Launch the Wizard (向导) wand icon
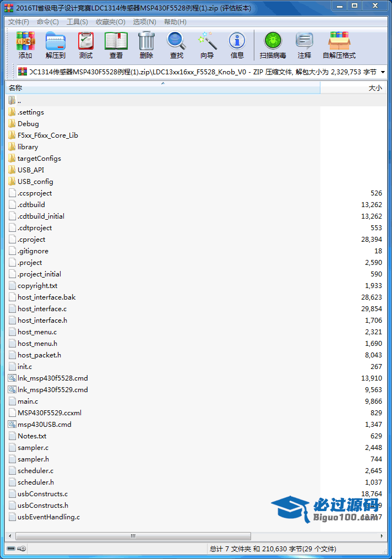Screen dimensions: 392x559 pyautogui.click(x=207, y=41)
